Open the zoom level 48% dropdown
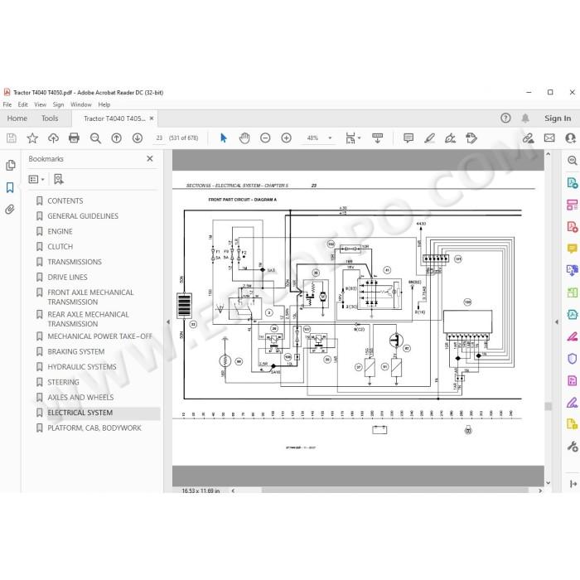 [319, 138]
